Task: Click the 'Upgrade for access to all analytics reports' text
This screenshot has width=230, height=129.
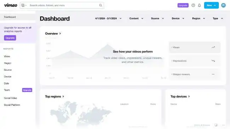Action: point(18,29)
